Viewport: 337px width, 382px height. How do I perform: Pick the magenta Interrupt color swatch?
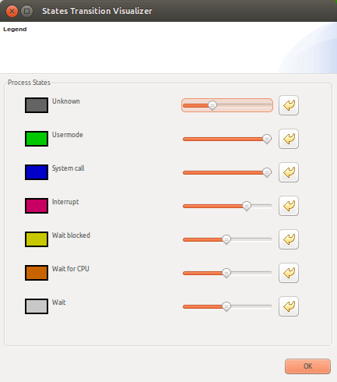37,206
